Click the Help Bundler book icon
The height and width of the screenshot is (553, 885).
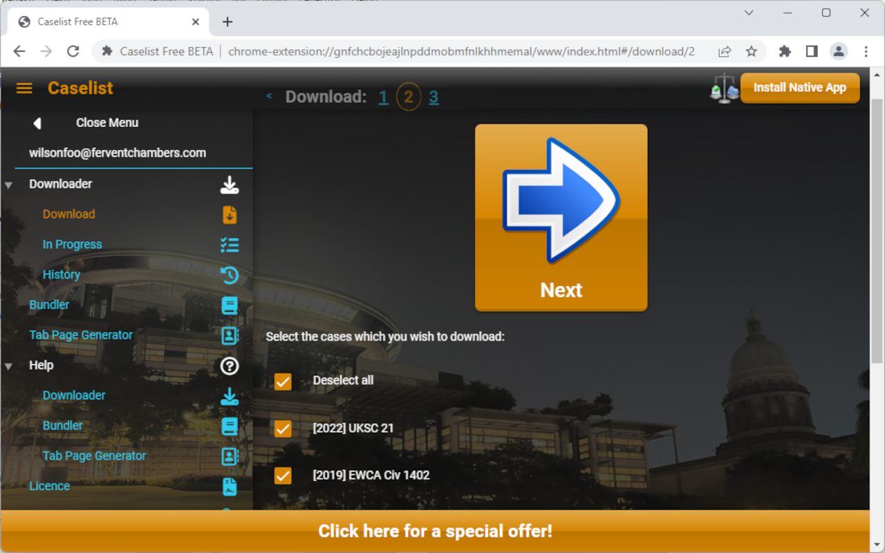pyautogui.click(x=230, y=427)
